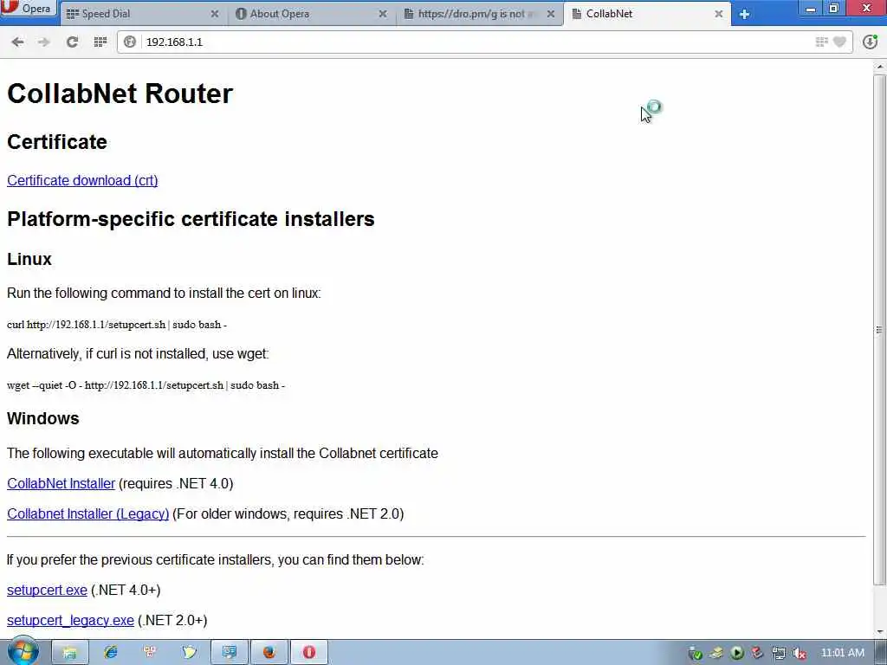Click the Opera taskbar button
The height and width of the screenshot is (665, 887).
(309, 653)
